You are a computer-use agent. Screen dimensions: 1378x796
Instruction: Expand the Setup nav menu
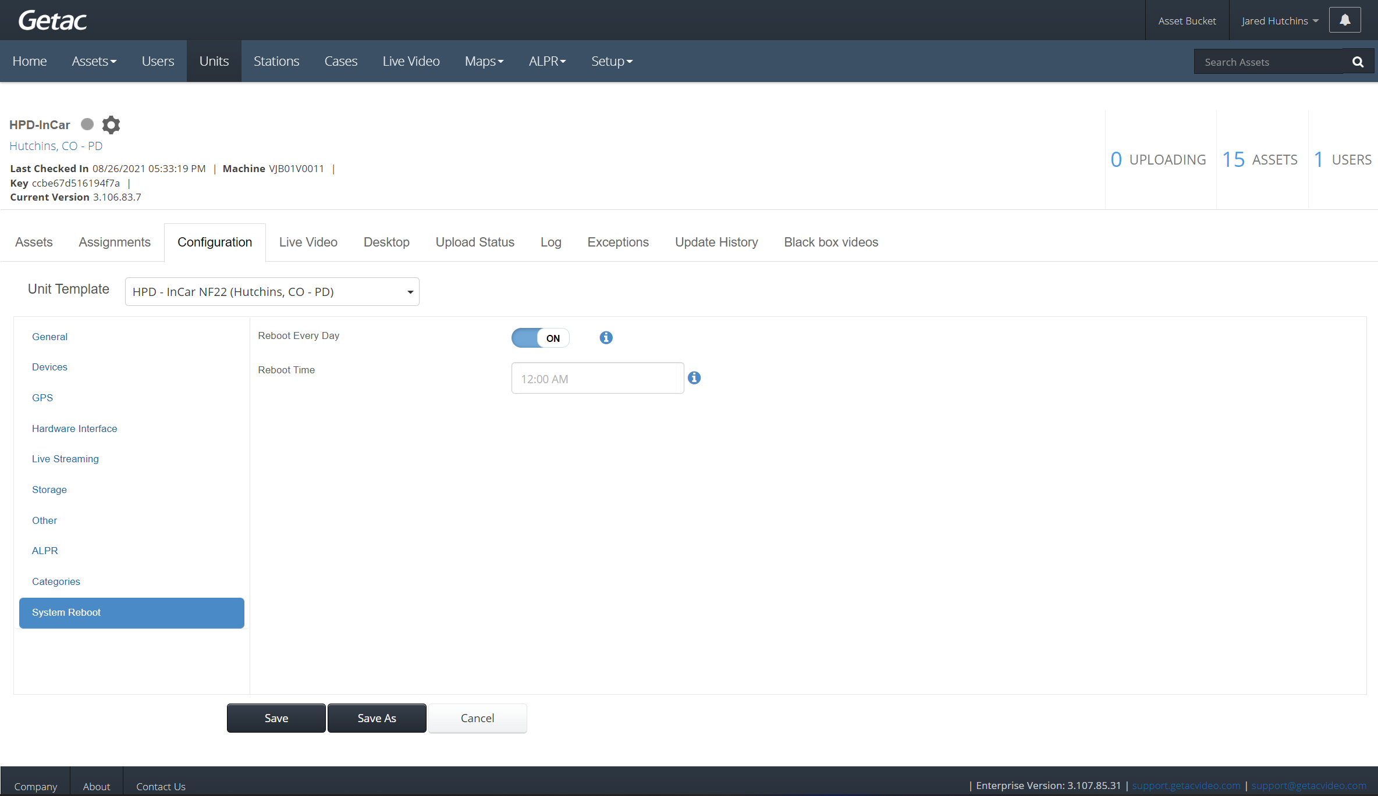point(612,61)
